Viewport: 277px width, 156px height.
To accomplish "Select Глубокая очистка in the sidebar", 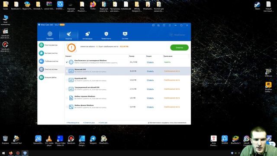I will pyautogui.click(x=51, y=61).
